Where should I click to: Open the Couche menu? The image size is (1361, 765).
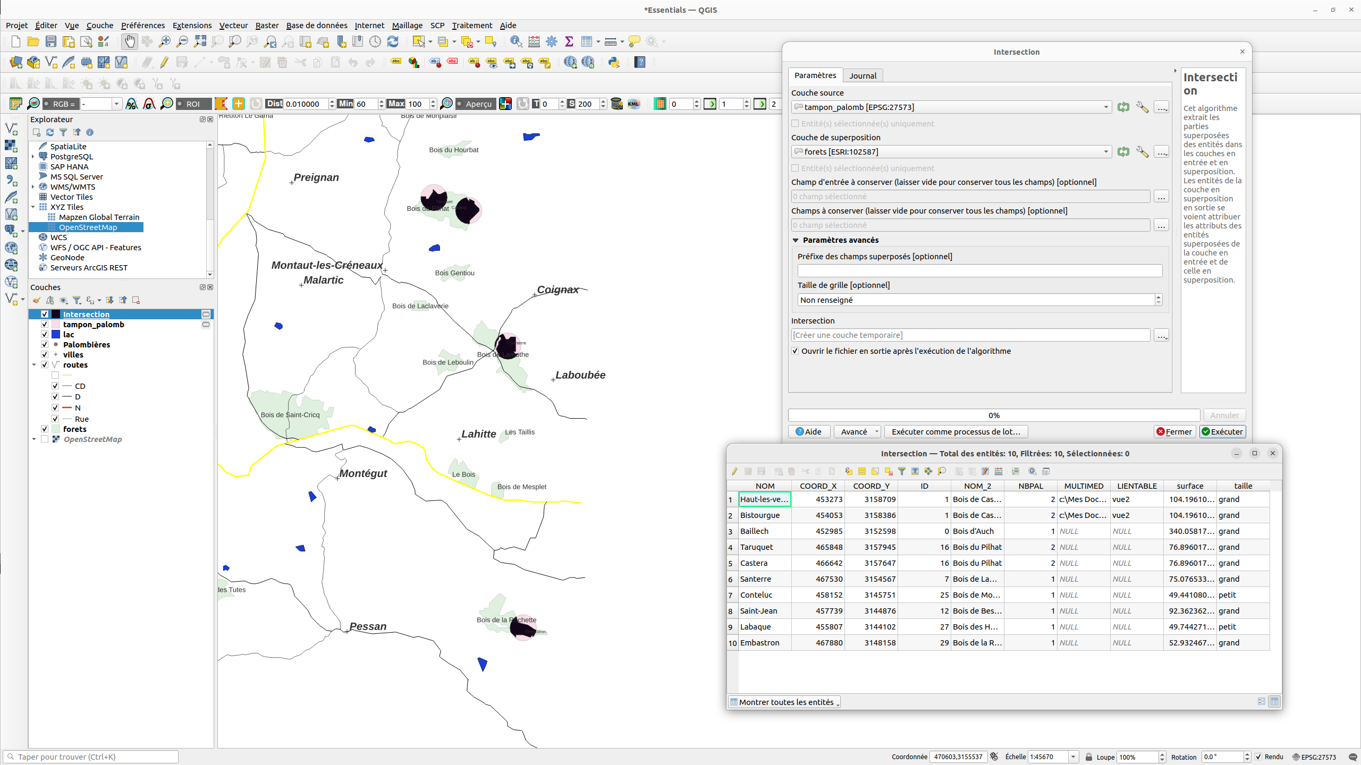[100, 25]
